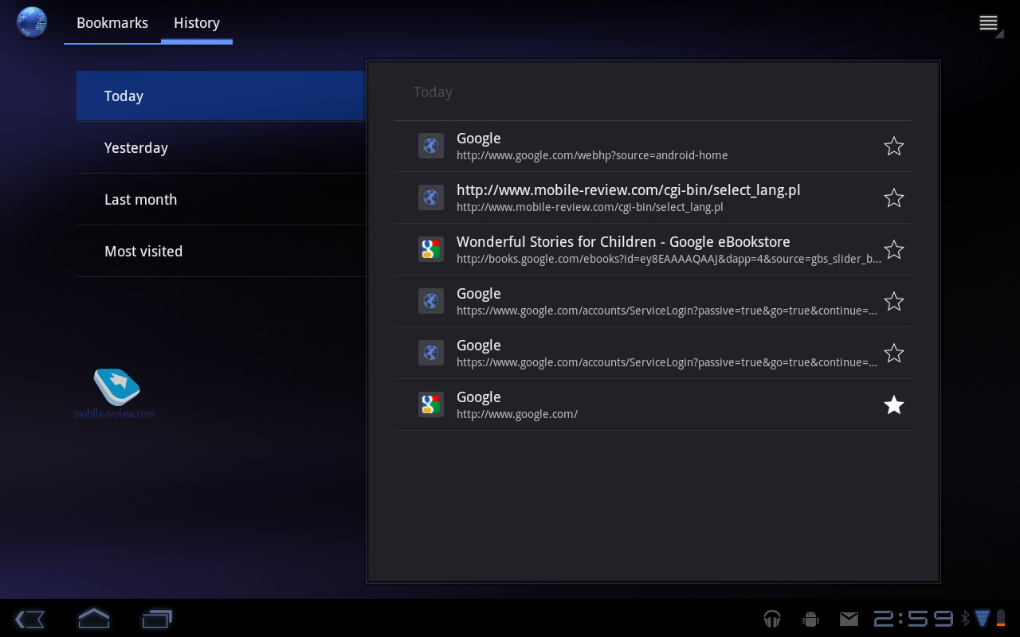1020x637 pixels.
Task: Click the globe favicon of the second ServiceLogin entry
Action: pyautogui.click(x=431, y=353)
